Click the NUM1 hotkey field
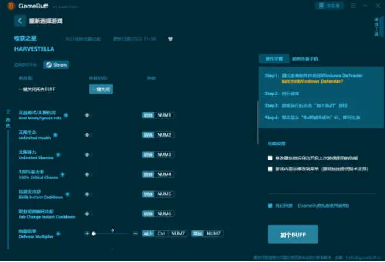Image resolution: width=385 pixels, height=262 pixels. [164, 115]
